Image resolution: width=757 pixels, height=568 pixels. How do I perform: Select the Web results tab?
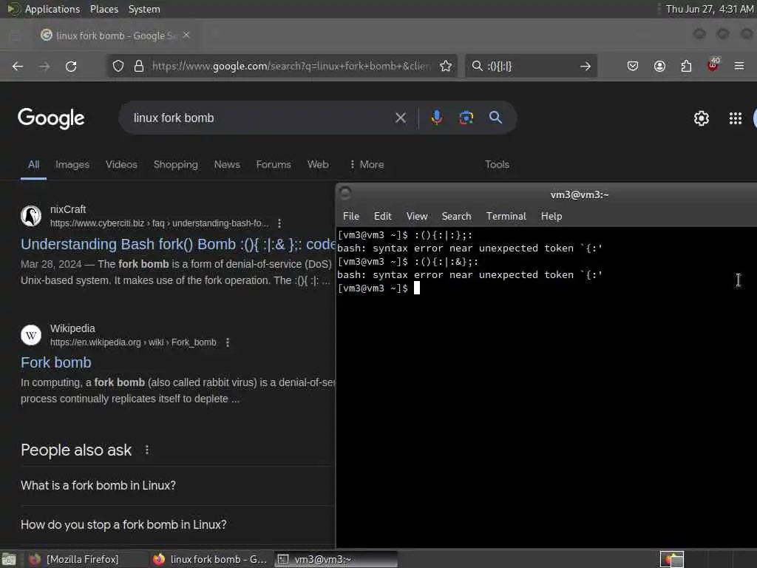[x=318, y=165]
